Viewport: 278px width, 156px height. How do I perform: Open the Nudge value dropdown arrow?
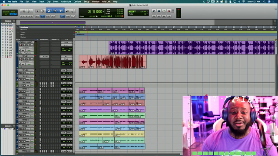click(x=147, y=14)
